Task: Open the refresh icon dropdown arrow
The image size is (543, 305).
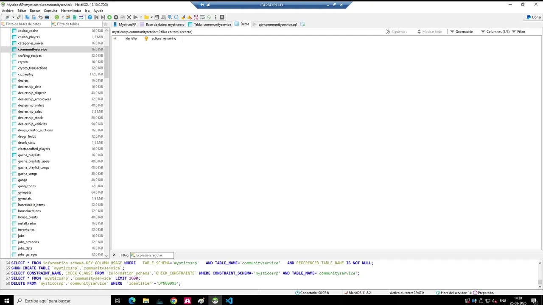Action: pyautogui.click(x=63, y=17)
